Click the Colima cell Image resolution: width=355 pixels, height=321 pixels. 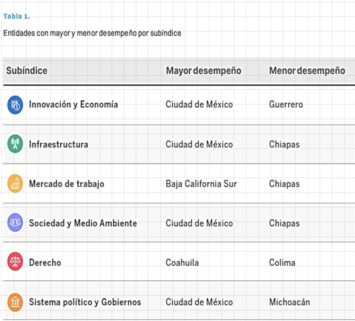[282, 262]
